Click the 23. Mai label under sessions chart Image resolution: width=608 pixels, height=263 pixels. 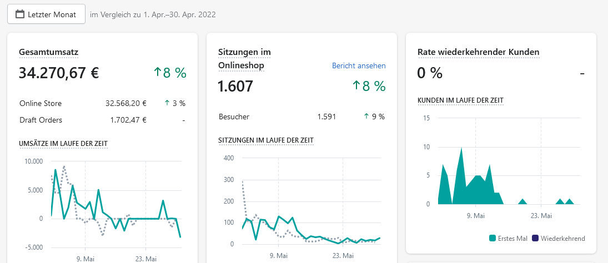[343, 256]
